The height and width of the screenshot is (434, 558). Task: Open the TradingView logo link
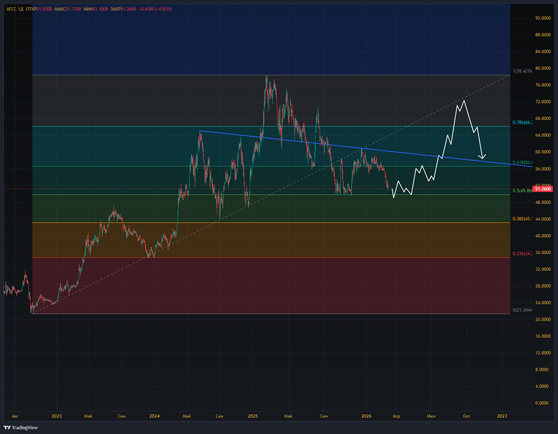(x=21, y=428)
